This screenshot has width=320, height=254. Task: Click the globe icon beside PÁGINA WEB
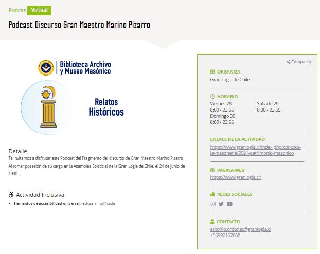tap(212, 170)
